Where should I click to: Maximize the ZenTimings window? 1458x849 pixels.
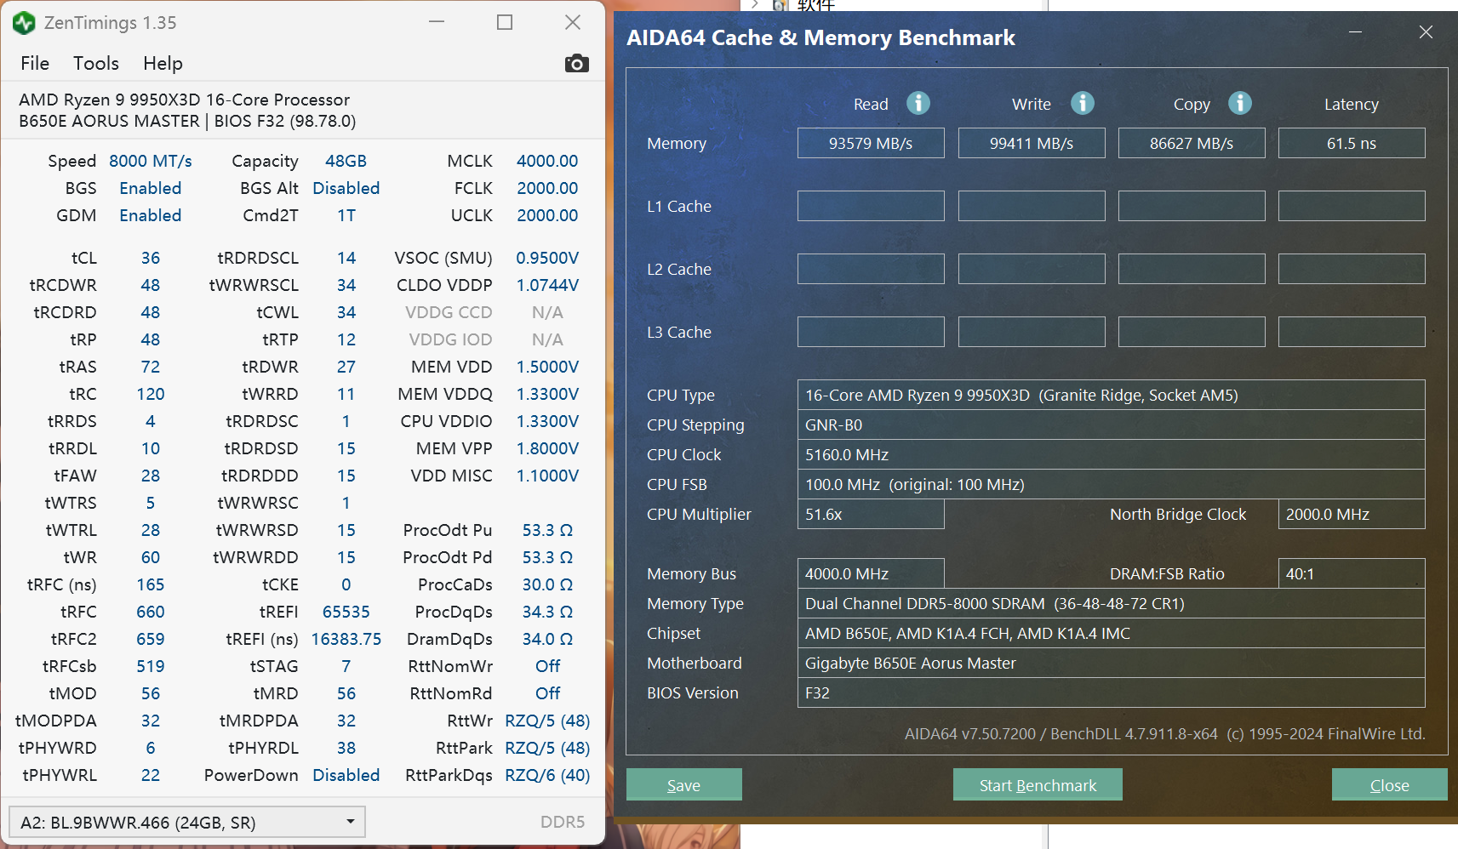[x=505, y=23]
